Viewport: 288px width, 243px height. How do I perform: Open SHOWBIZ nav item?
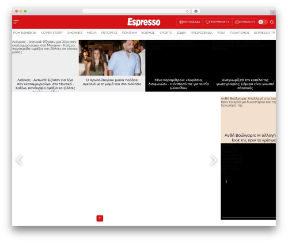[x=75, y=33]
